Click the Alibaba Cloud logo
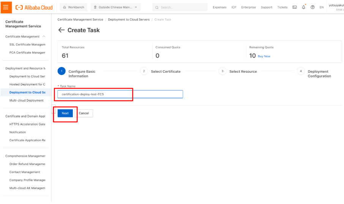This screenshot has height=204, width=344. pyautogui.click(x=34, y=8)
